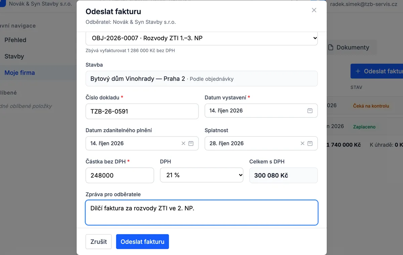Focus the Číslo dokladu field
The image size is (403, 255).
[142, 111]
